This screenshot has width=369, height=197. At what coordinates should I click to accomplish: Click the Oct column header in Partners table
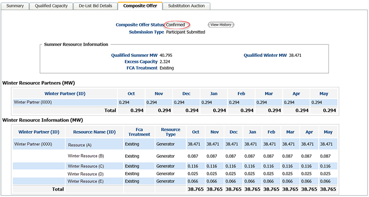click(x=131, y=94)
